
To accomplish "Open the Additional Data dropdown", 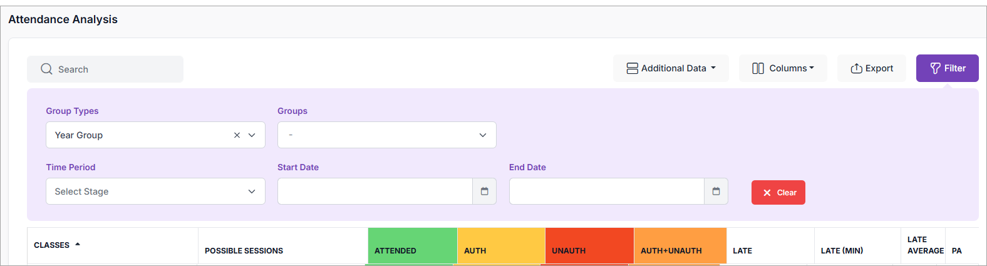I will 671,68.
